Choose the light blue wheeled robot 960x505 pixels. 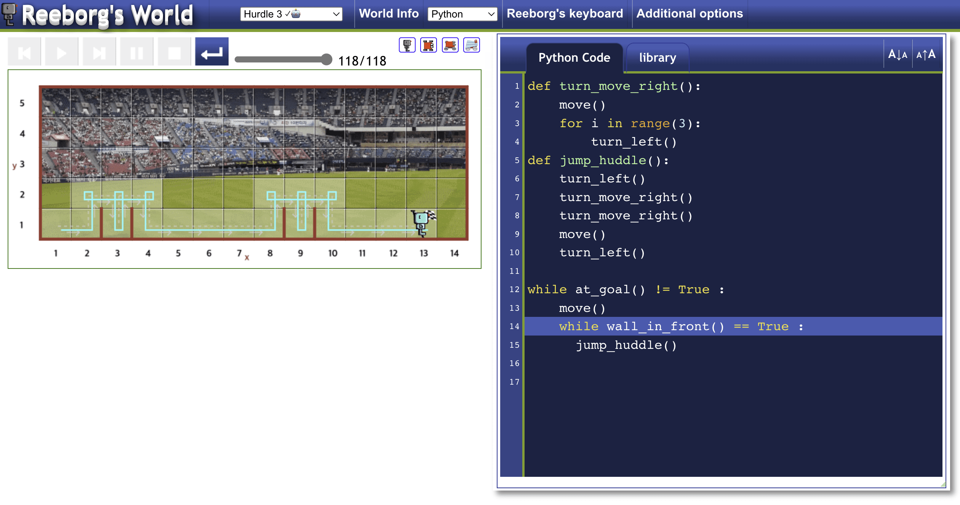tap(471, 45)
